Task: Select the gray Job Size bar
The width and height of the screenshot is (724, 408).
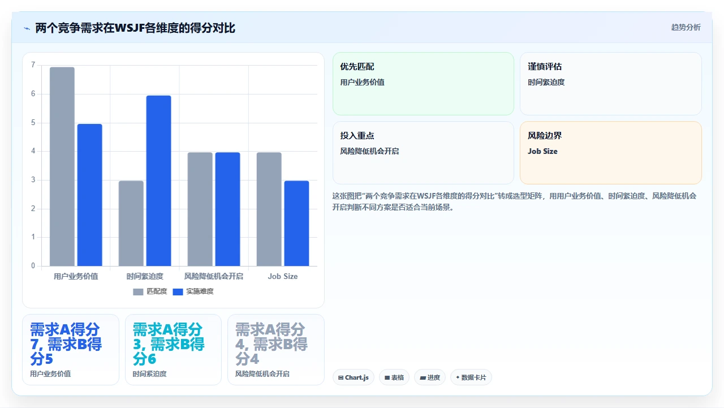Action: 269,209
